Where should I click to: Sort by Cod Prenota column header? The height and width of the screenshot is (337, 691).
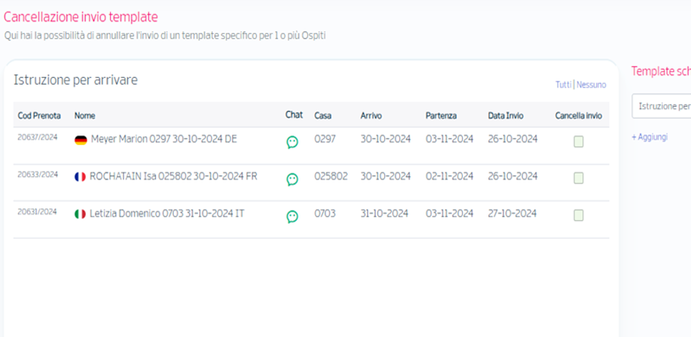pos(39,116)
